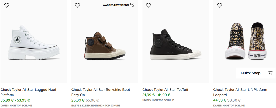Click the water droplet icon beside Wasserabweisend

click(132, 5)
